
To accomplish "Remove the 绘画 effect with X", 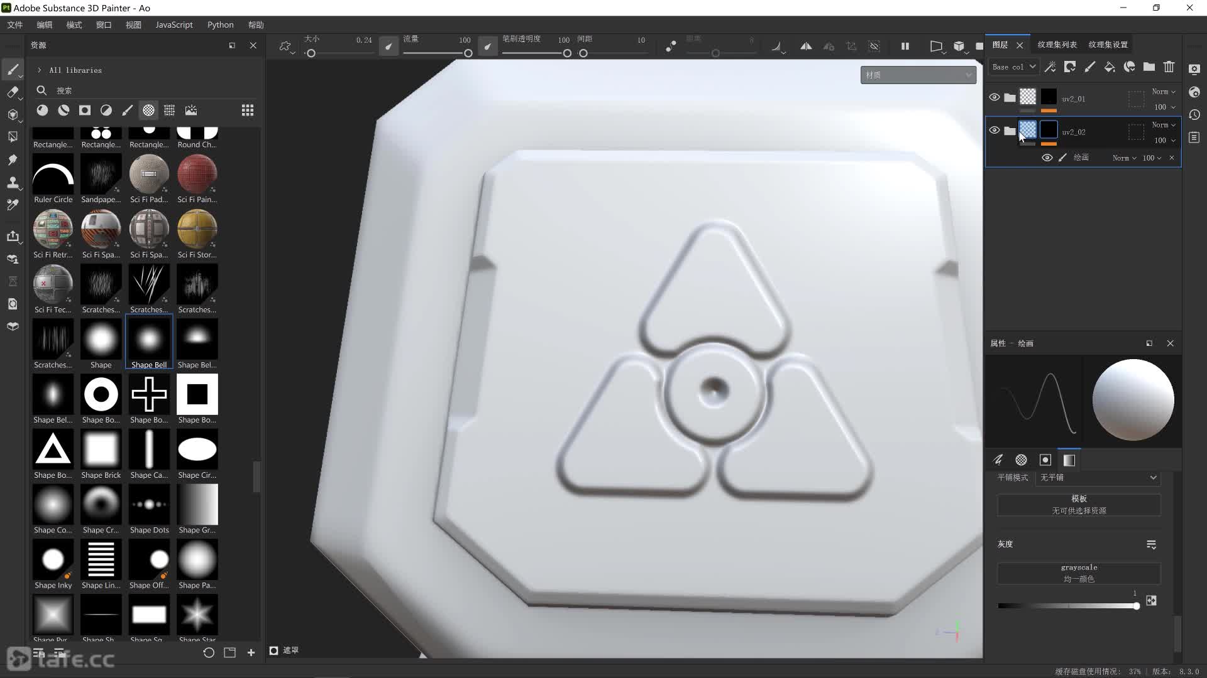I will [1172, 158].
